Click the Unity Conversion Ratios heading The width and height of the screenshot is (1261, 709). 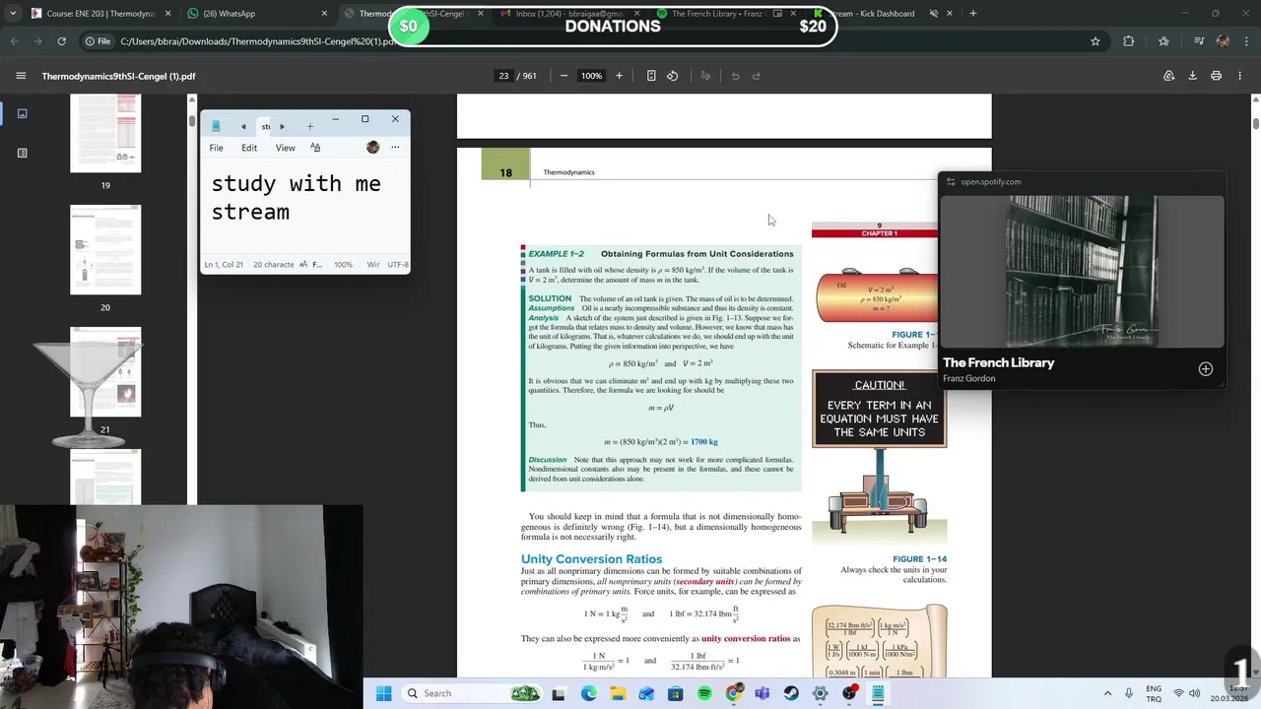coord(591,559)
